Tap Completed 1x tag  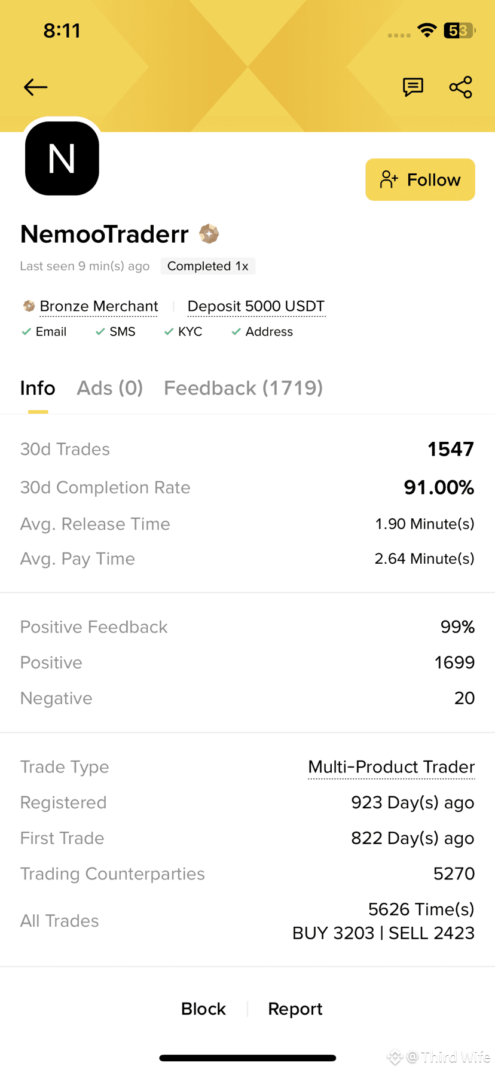[x=208, y=266]
